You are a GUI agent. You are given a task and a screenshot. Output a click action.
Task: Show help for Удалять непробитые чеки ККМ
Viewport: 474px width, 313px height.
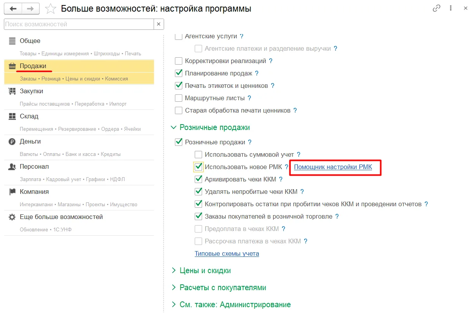tap(302, 192)
